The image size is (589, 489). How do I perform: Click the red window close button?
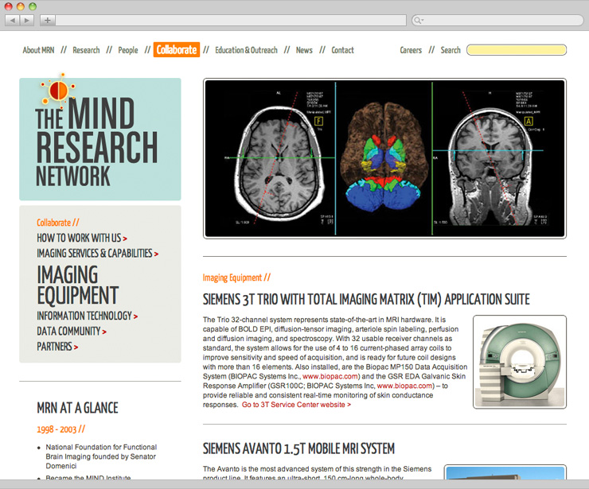pos(8,6)
